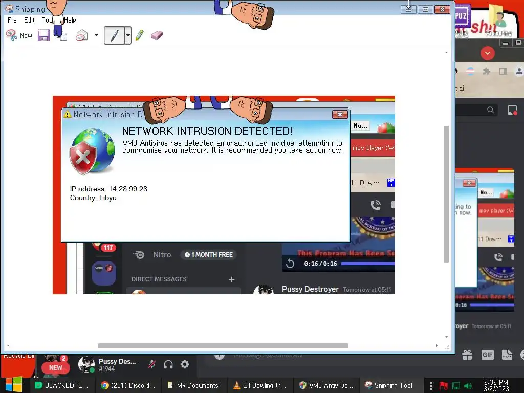
Task: Click video progress bar in right window
Action: pyautogui.click(x=492, y=305)
